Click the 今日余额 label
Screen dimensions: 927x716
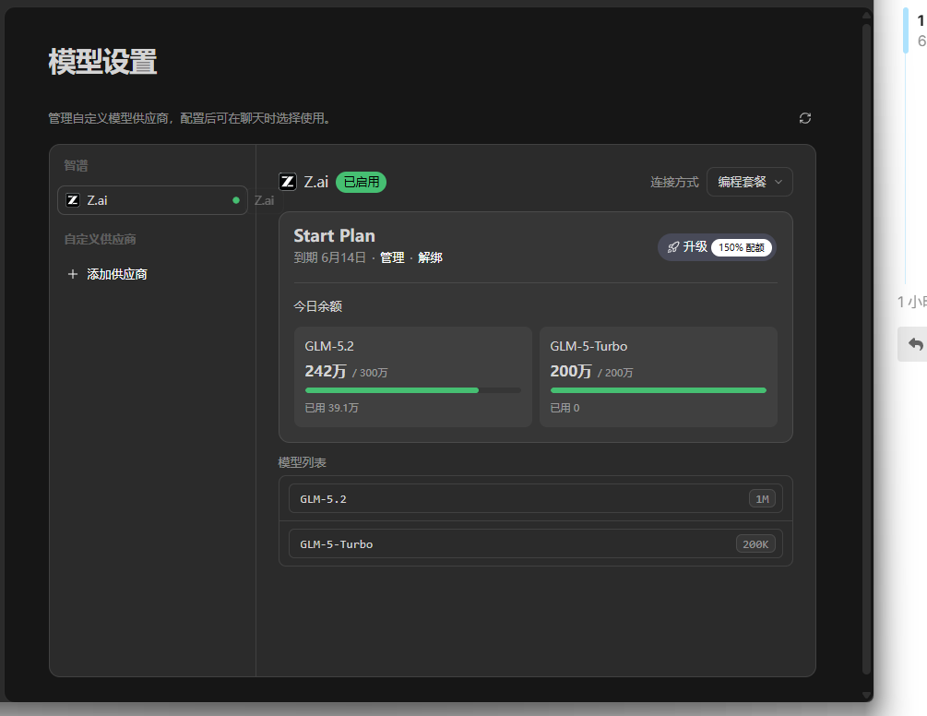click(x=317, y=306)
